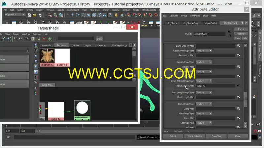Click the Work Area tab in Hypershade

47,85
